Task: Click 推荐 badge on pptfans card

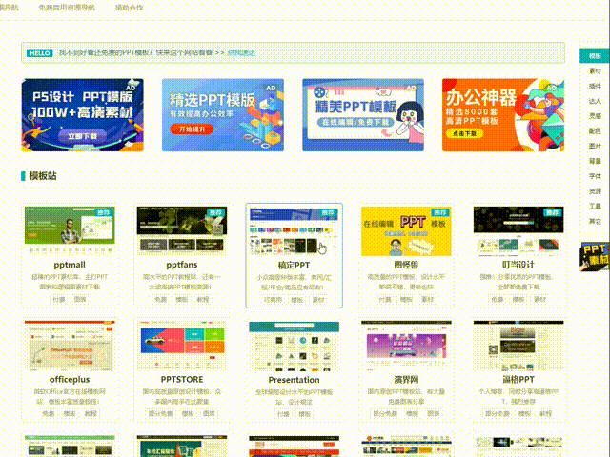Action: click(215, 212)
